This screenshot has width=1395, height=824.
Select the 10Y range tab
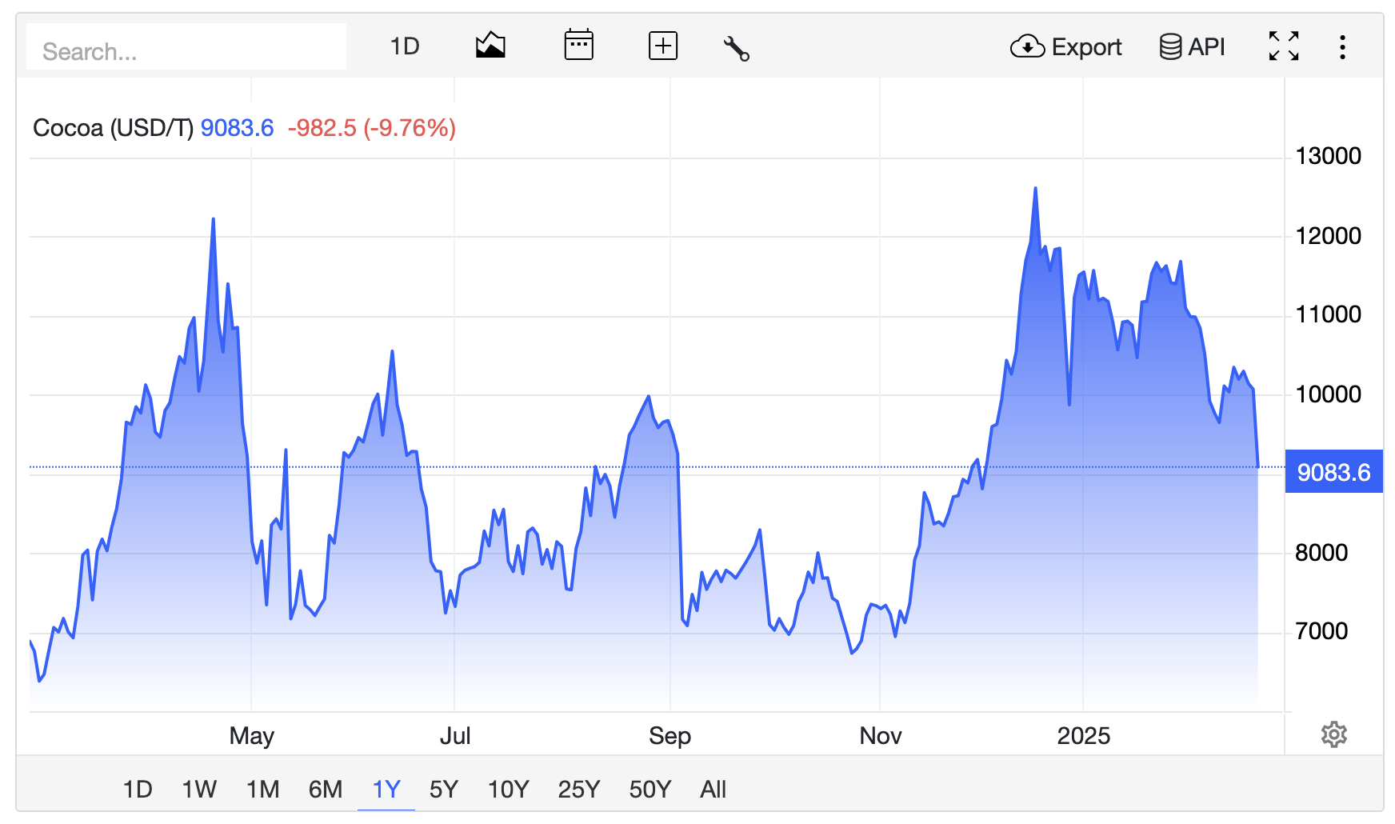point(509,790)
